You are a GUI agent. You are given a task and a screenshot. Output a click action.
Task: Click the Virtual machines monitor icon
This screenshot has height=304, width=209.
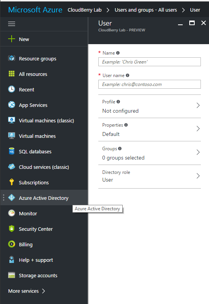coord(12,136)
